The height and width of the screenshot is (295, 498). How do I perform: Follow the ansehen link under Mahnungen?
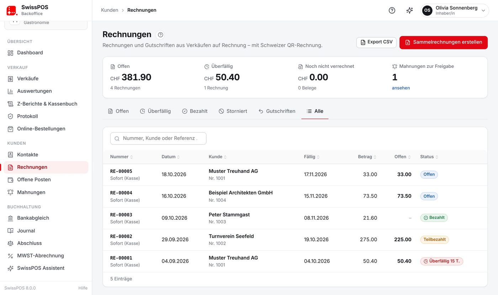pos(401,88)
